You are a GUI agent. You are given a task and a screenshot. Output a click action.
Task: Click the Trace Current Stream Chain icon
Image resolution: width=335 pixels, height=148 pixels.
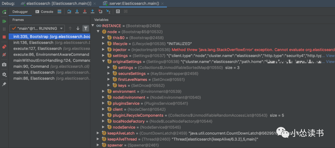point(126,11)
